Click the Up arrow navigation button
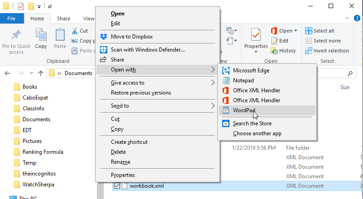The width and height of the screenshot is (363, 199). [41, 73]
